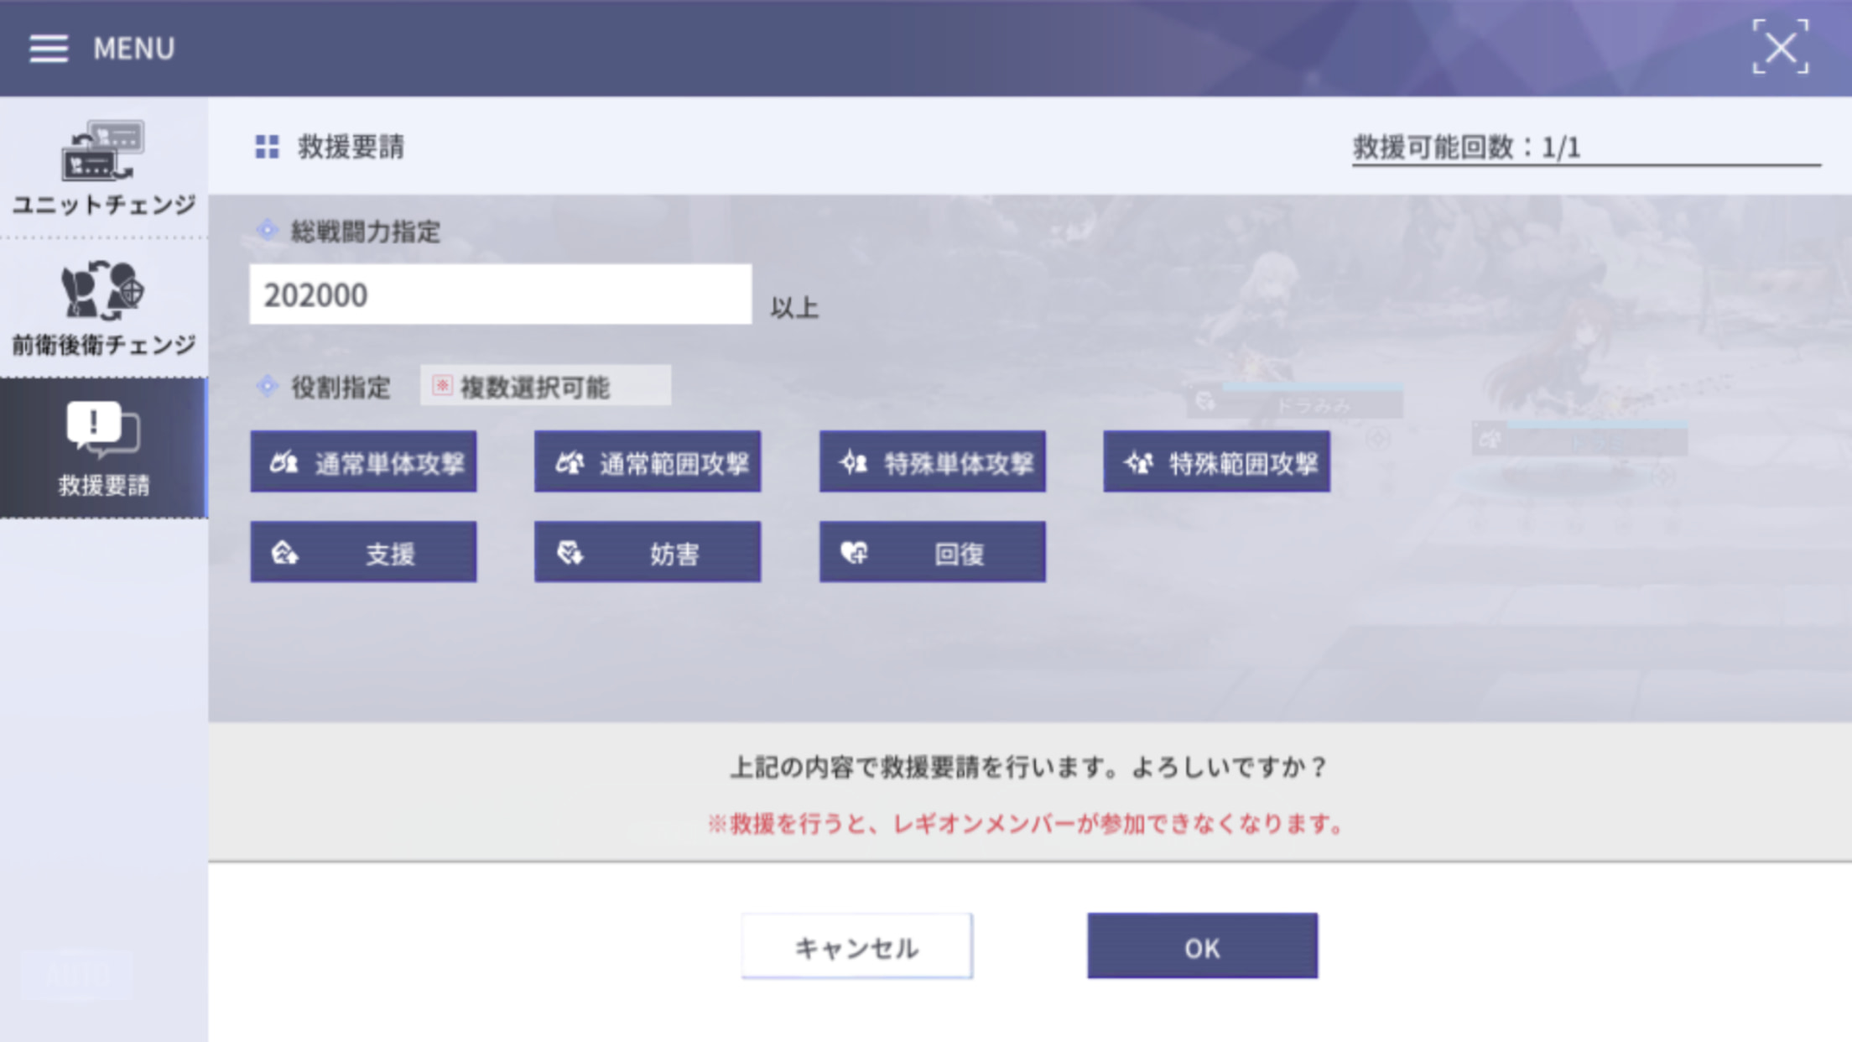Select the 救援要請 sidebar tab

tap(104, 448)
